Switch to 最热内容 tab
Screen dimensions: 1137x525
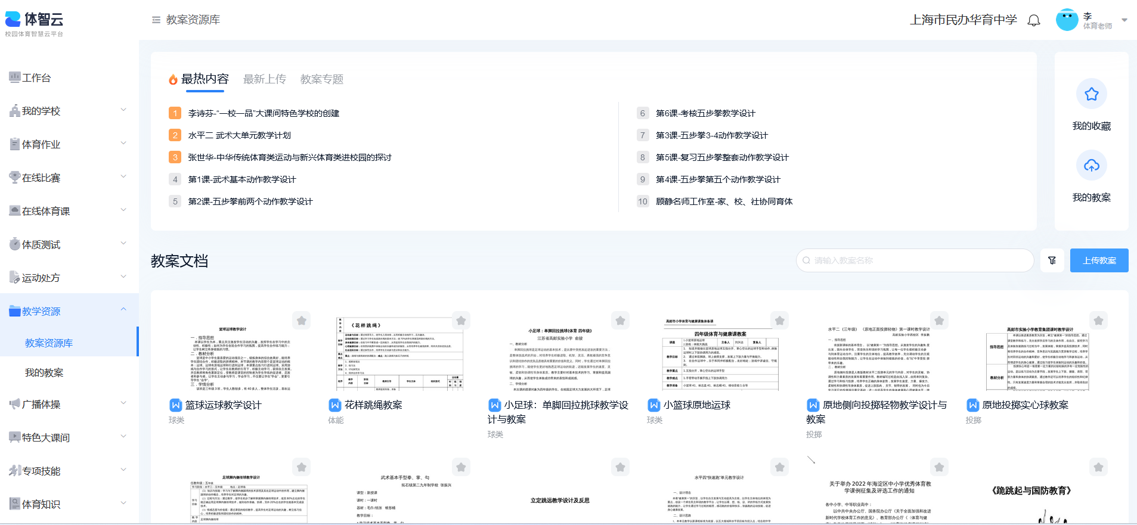click(x=205, y=79)
